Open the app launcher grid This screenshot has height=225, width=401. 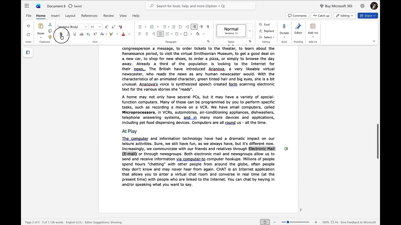click(27, 6)
